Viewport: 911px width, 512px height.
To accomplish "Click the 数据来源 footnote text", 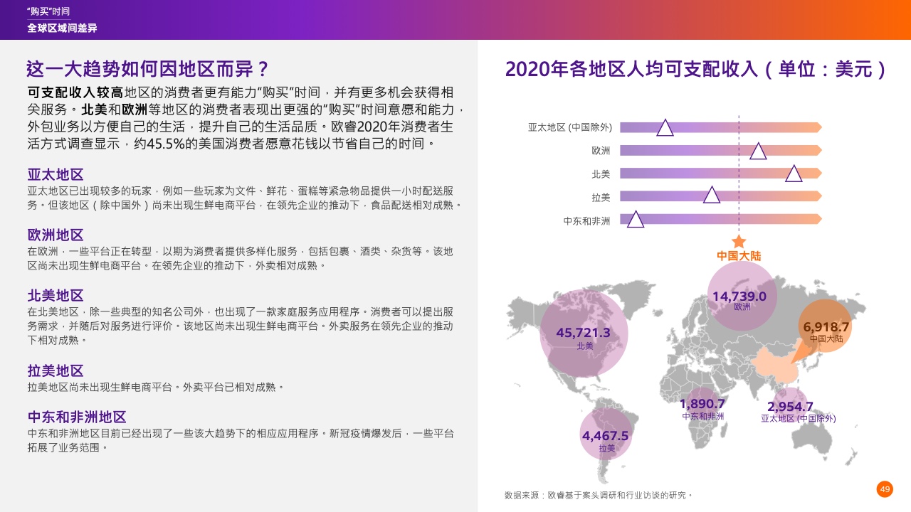I will point(598,495).
